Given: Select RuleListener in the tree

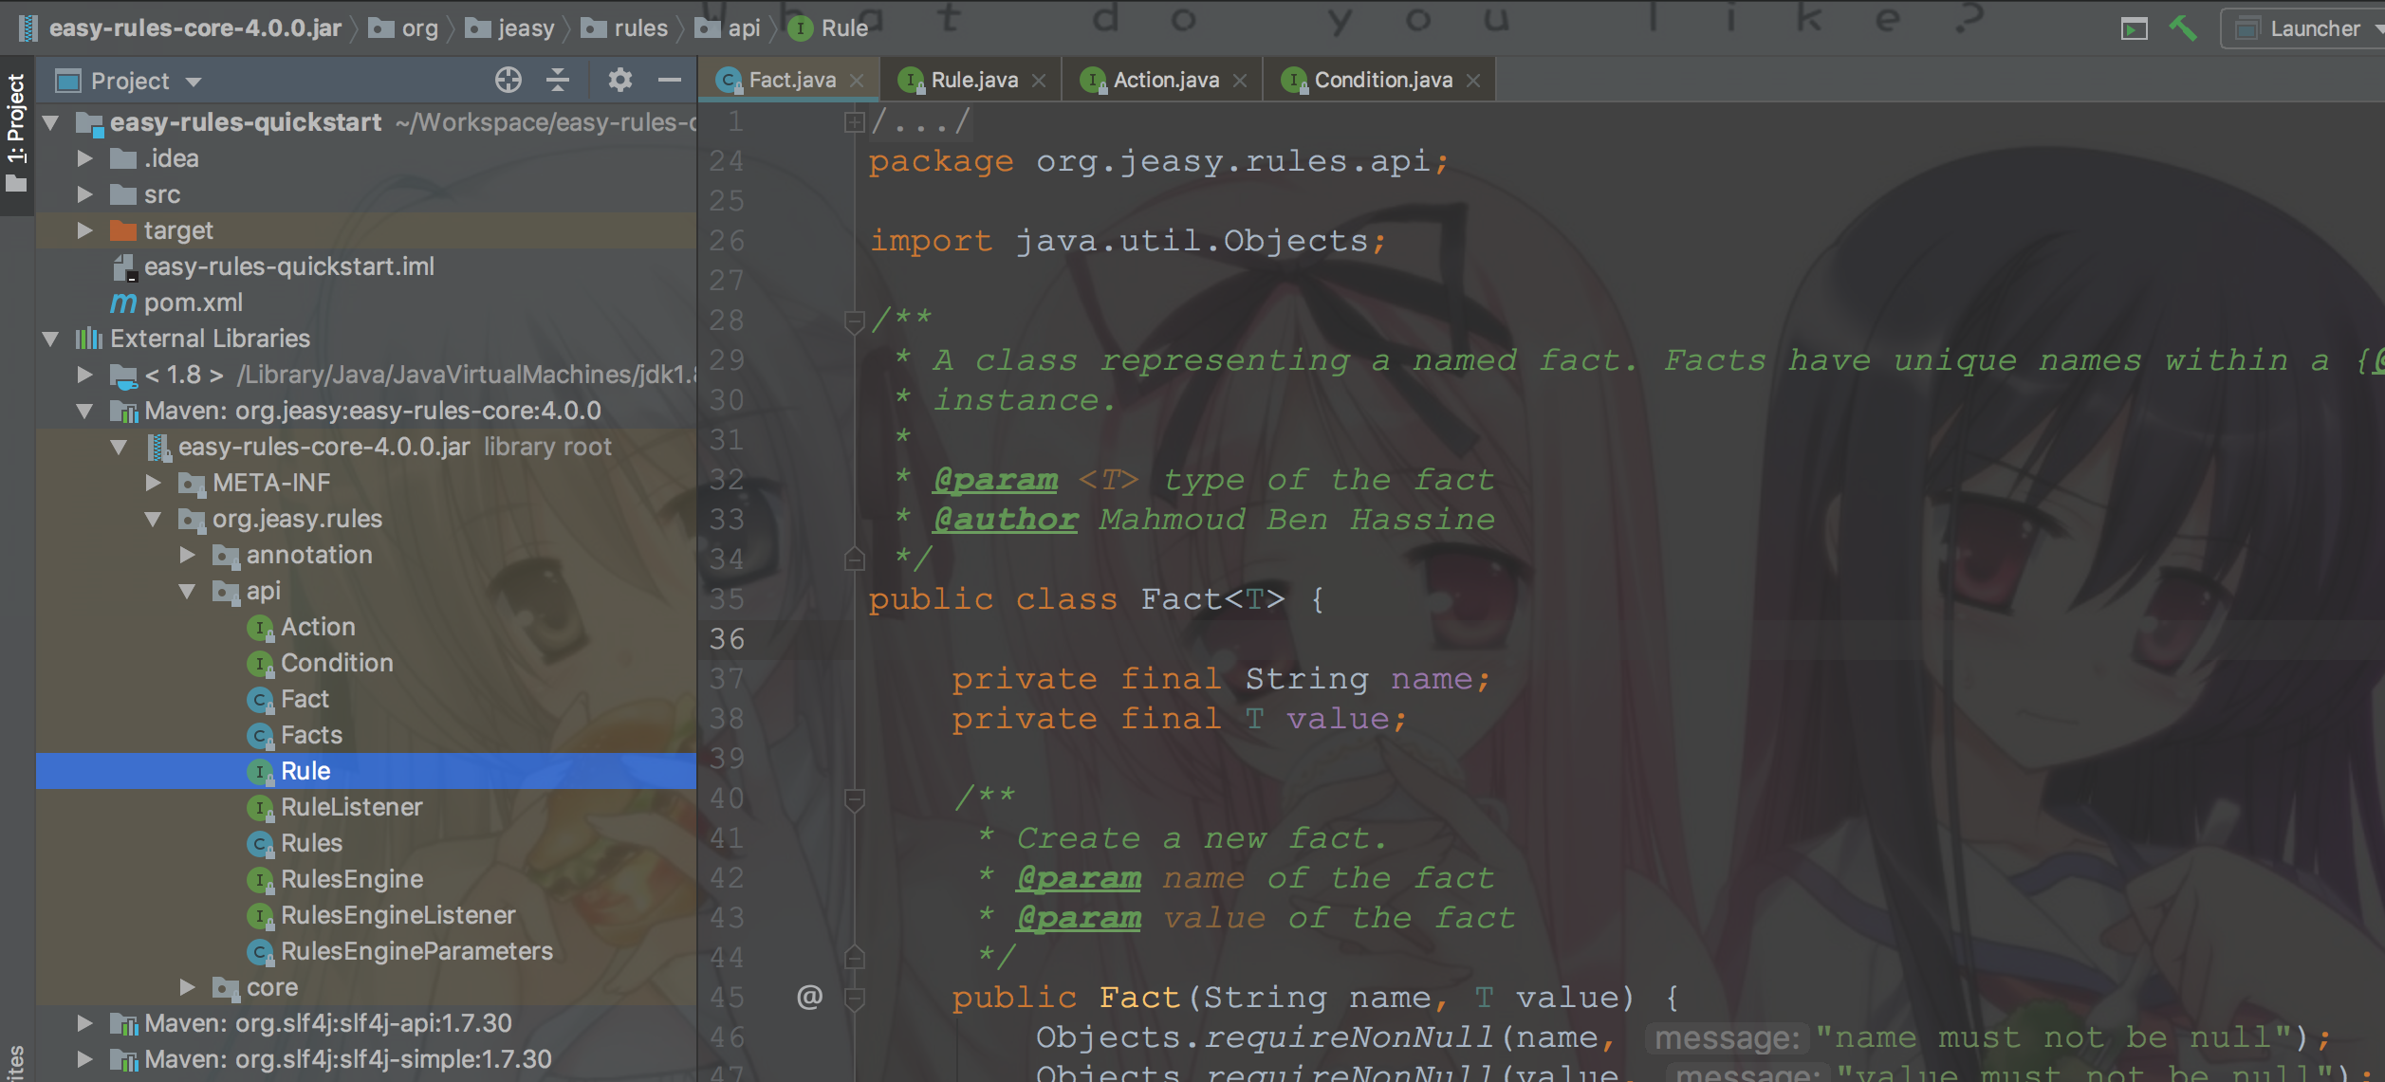Looking at the screenshot, I should click(x=366, y=807).
